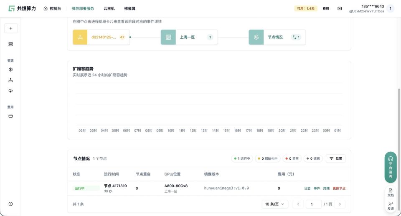Go to previous page arrow
This screenshot has width=401, height=216.
tap(298, 204)
